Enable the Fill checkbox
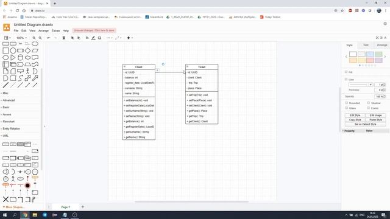Viewport: 390px width, 219px height. 346,72
